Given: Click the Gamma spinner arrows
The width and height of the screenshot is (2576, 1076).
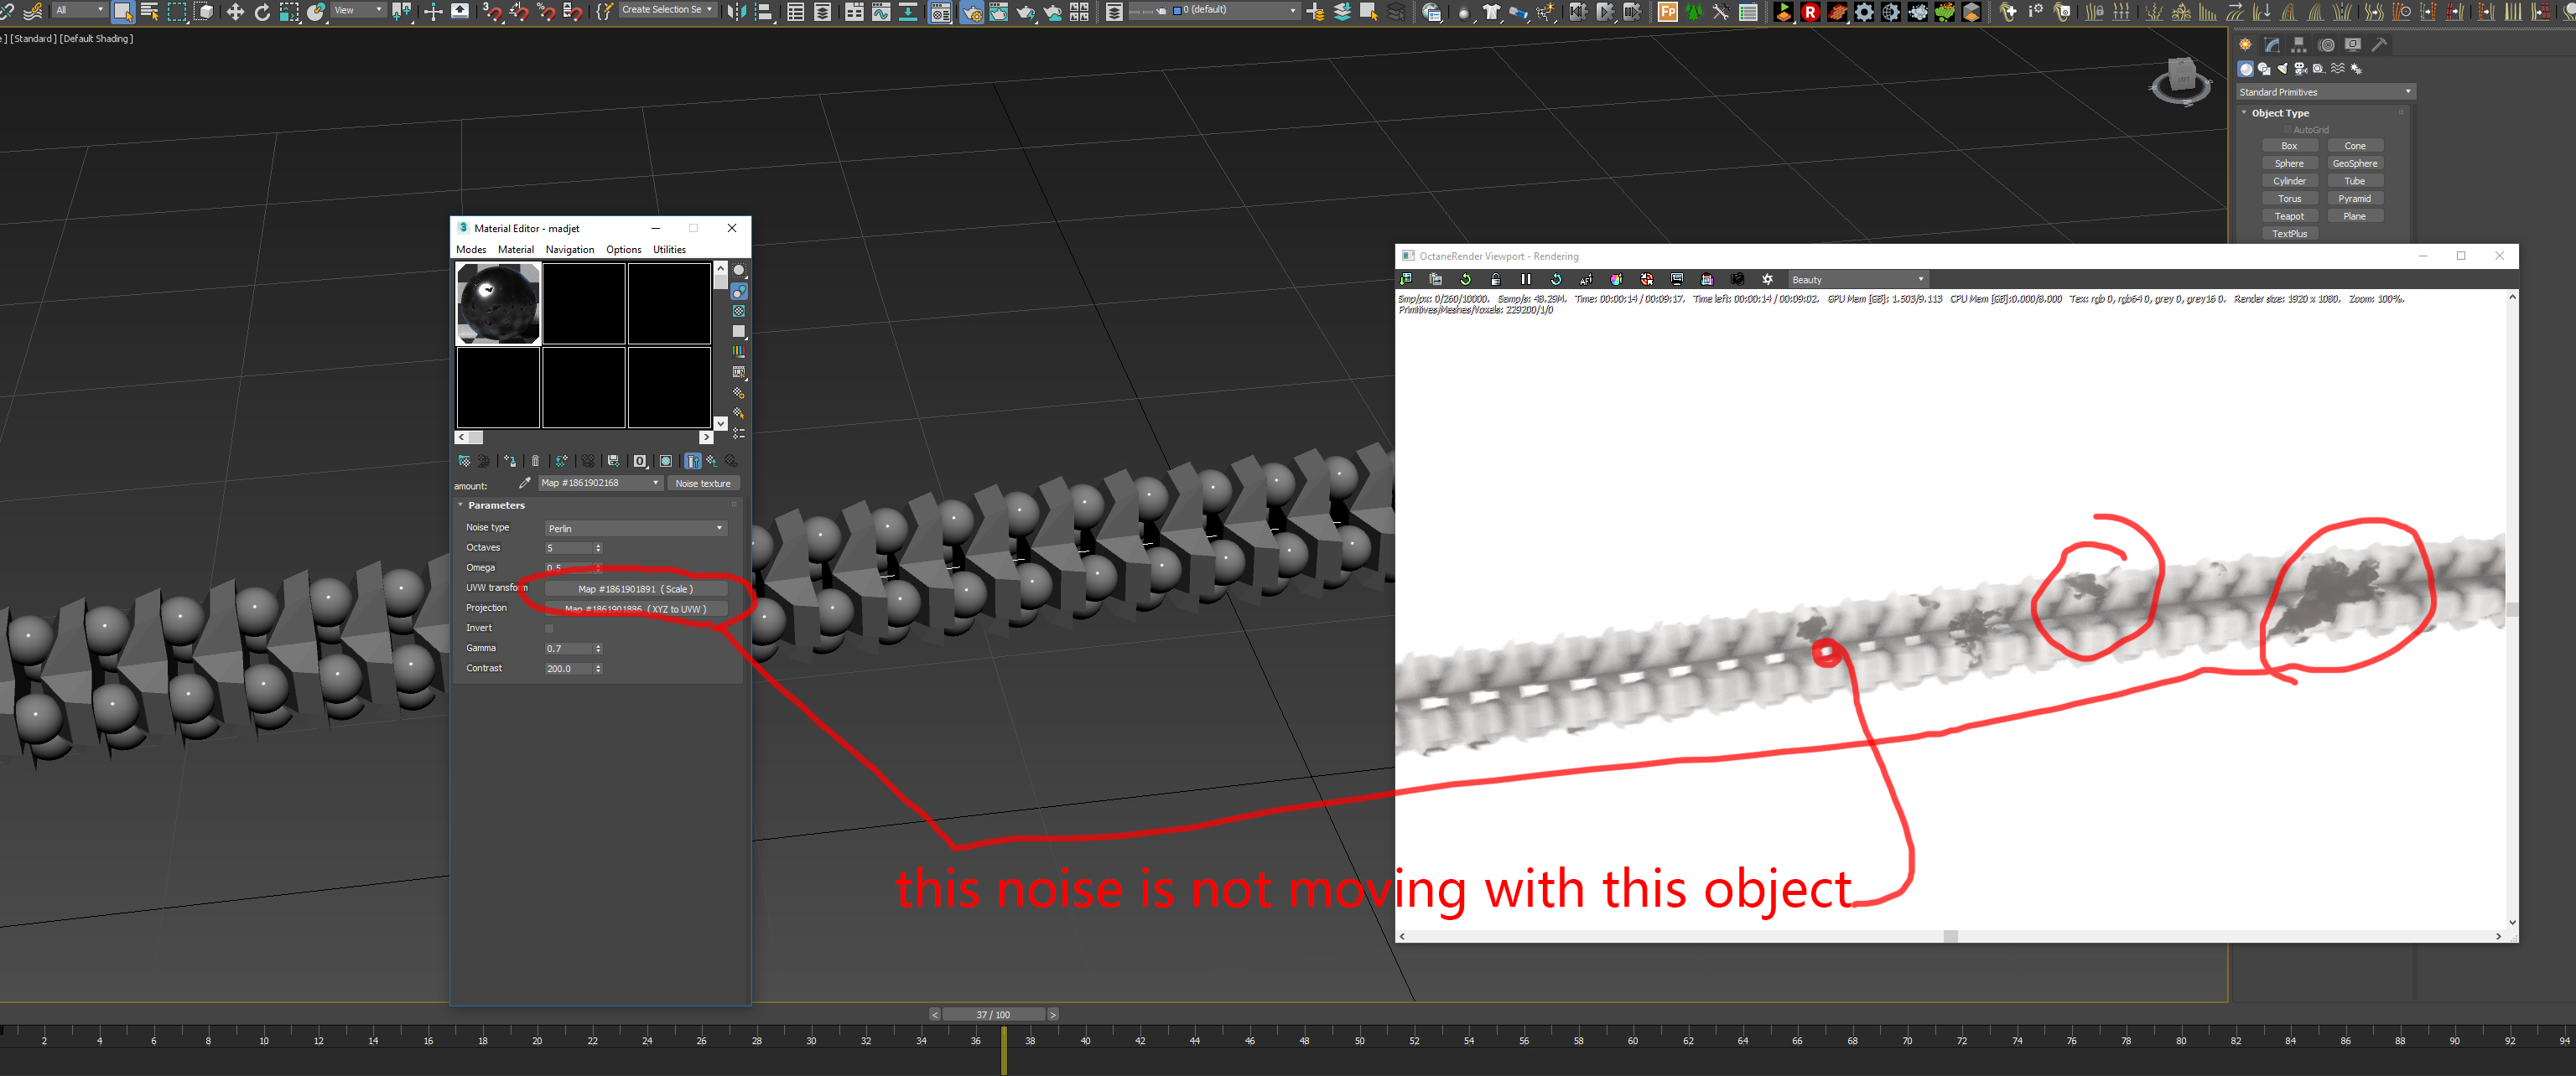Looking at the screenshot, I should [598, 649].
